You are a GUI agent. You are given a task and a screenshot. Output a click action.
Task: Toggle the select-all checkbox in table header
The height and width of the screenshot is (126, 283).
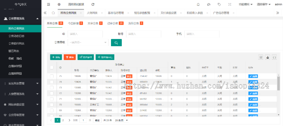pyautogui.click(x=52, y=68)
